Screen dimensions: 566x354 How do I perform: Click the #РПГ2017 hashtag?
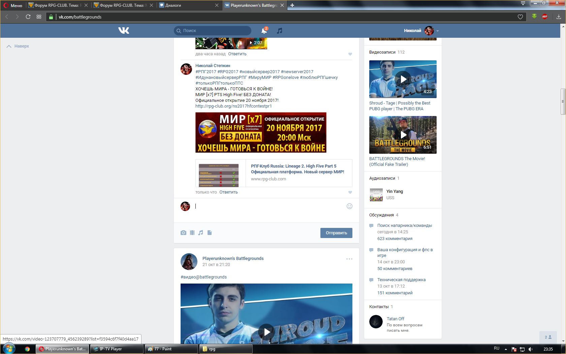pyautogui.click(x=206, y=72)
